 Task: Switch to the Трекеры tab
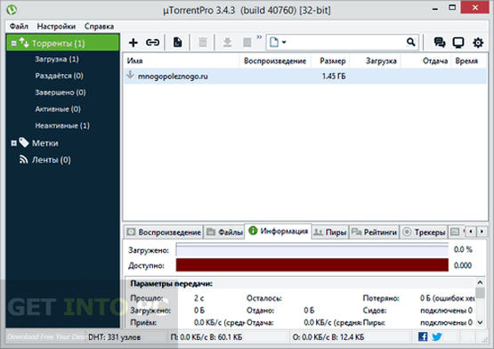424,232
